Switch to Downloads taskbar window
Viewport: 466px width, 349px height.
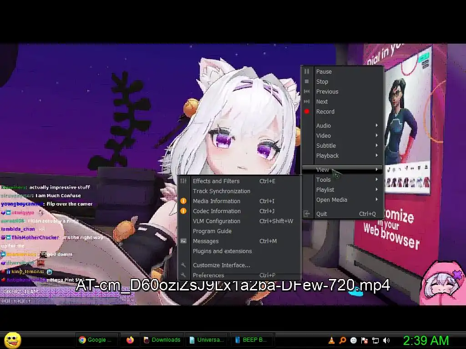coord(162,340)
